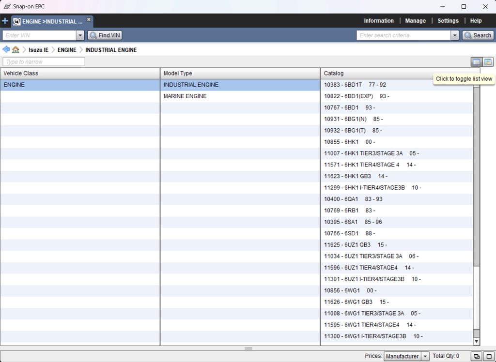This screenshot has height=362, width=496.
Task: Open the Manage menu
Action: point(415,21)
